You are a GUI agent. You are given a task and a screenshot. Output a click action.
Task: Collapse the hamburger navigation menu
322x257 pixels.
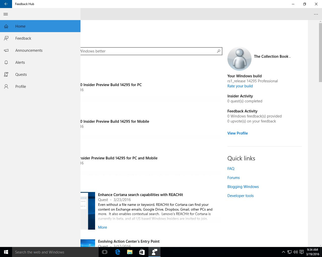tap(6, 14)
